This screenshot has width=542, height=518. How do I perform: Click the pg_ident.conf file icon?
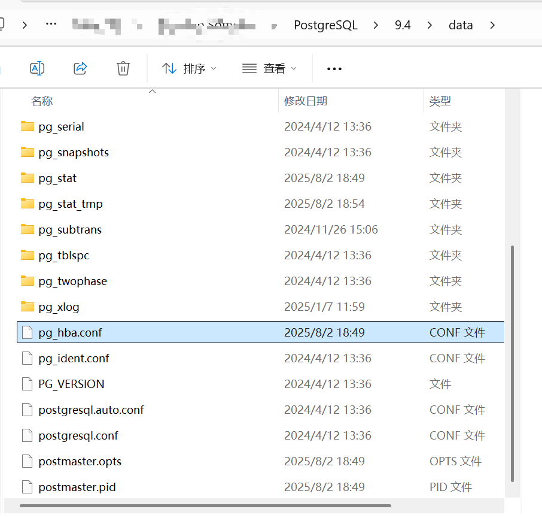28,358
